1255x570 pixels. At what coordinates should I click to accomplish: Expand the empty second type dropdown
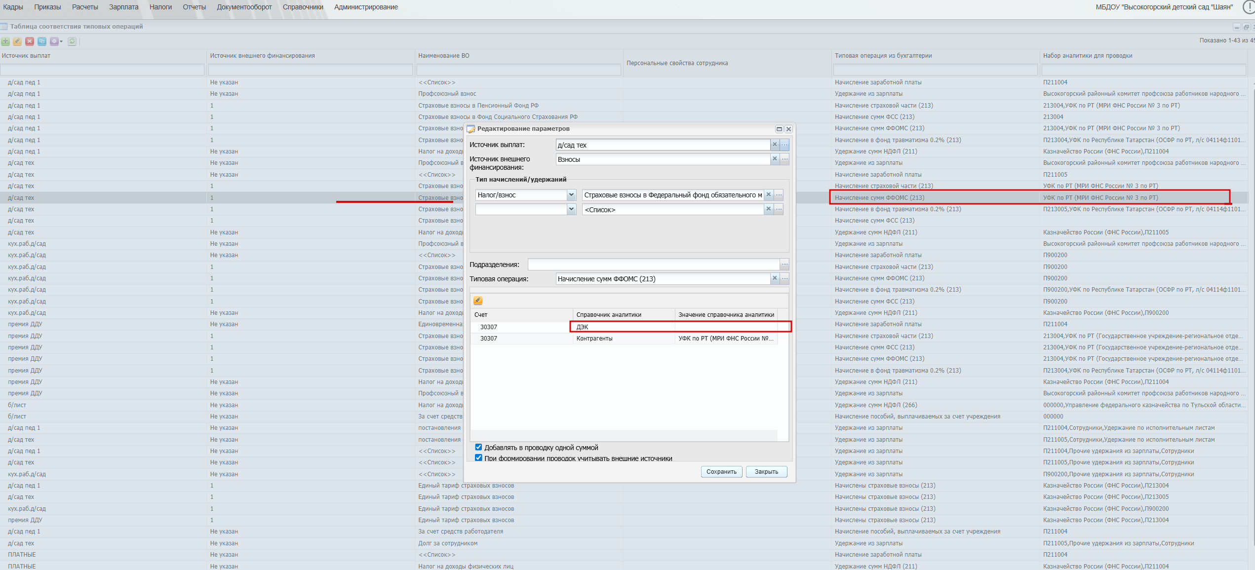coord(571,209)
